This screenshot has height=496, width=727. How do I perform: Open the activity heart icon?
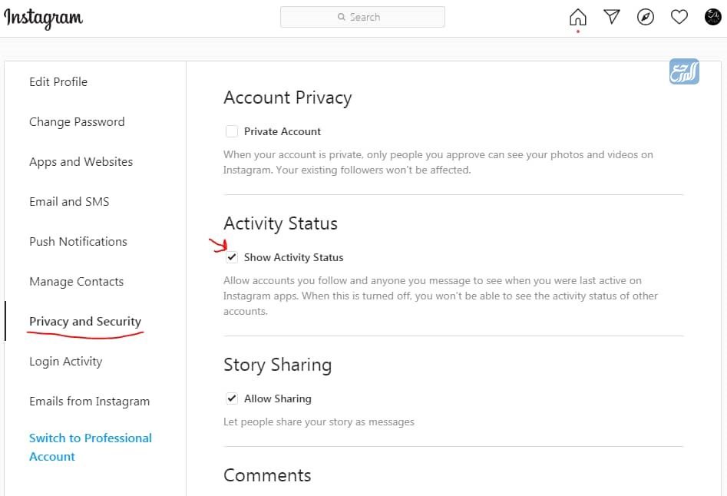click(x=679, y=17)
